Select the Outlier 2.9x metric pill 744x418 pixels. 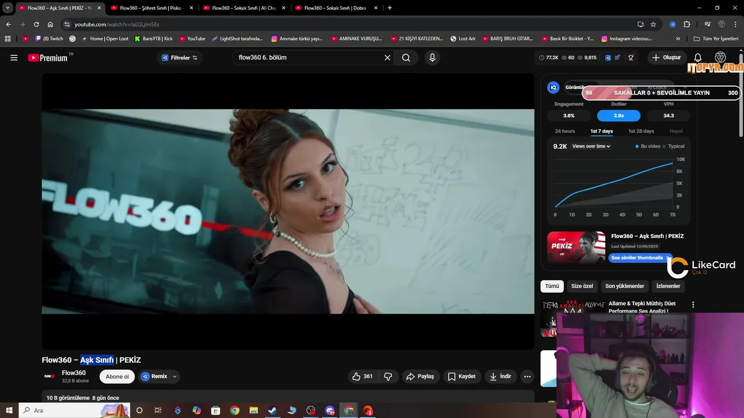(618, 116)
